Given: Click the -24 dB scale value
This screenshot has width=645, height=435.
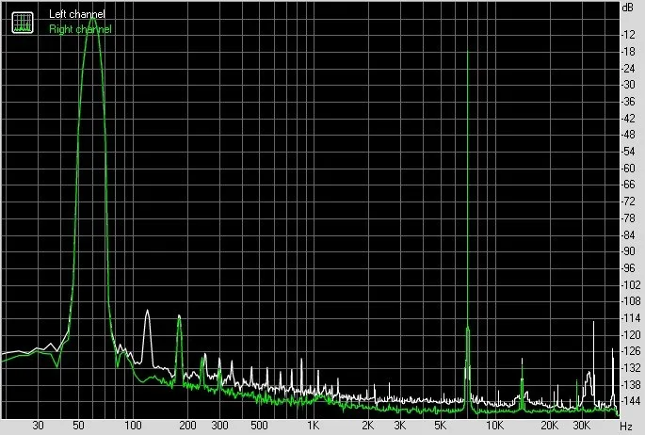Looking at the screenshot, I should point(628,68).
